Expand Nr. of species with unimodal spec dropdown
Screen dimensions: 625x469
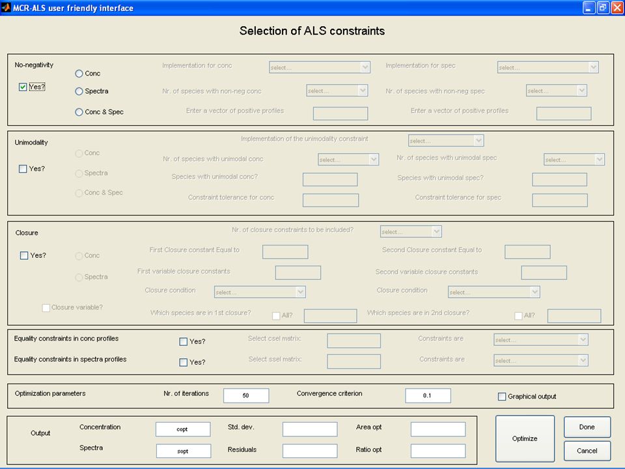coord(574,160)
